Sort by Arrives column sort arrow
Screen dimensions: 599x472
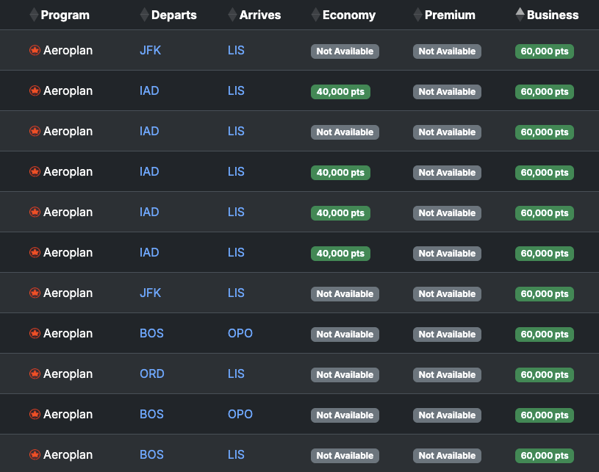pyautogui.click(x=232, y=15)
